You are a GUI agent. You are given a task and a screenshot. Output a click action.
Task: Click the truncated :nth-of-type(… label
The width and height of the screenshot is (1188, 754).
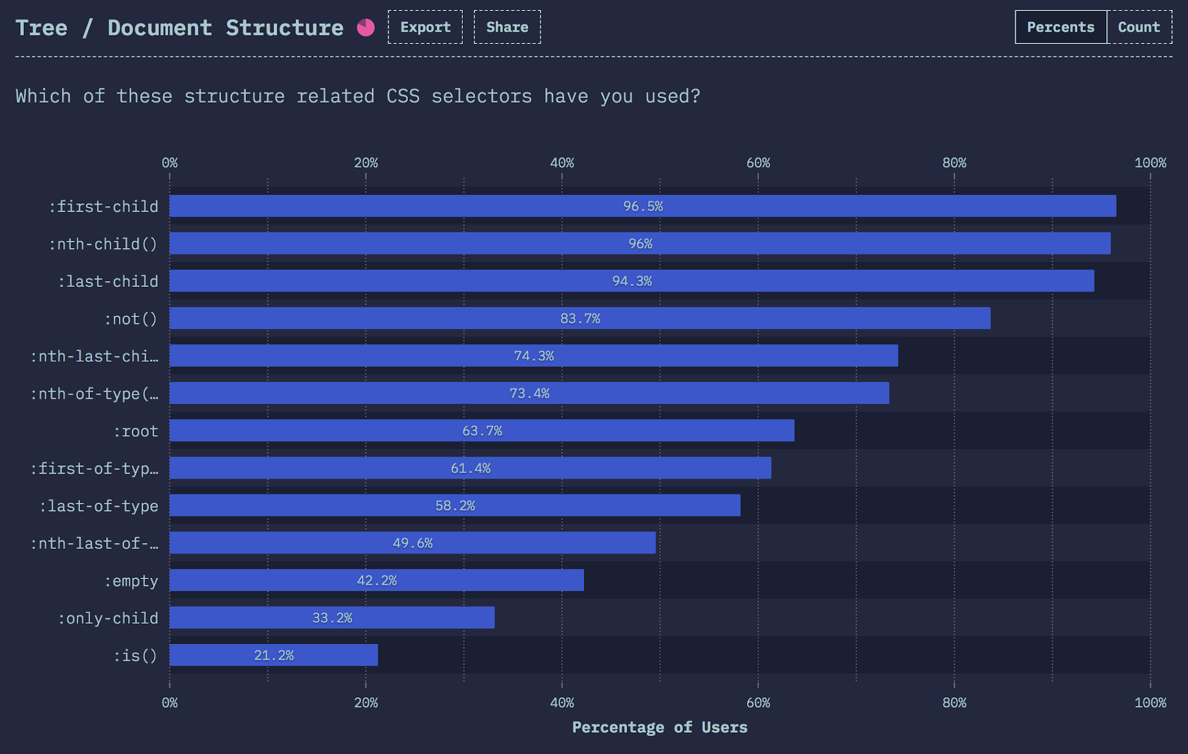[95, 394]
